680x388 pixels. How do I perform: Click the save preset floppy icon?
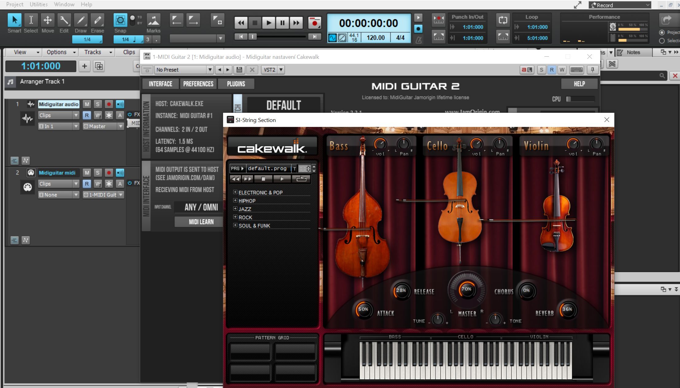point(239,70)
